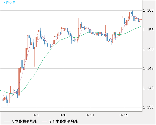Click the 1.150 price axis label
This screenshot has width=156, height=125.
(148, 49)
